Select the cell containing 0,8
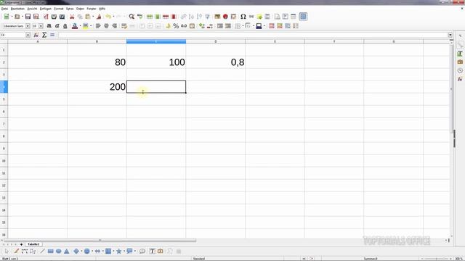This screenshot has height=261, width=465. (216, 62)
